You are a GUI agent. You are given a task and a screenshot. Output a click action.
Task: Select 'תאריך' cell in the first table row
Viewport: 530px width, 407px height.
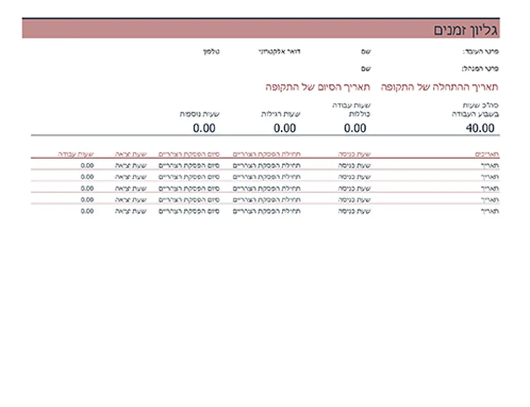490,166
